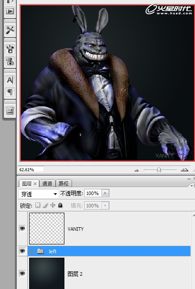The height and width of the screenshot is (289, 195).
Task: Click the Navigator zoom in mountain icon
Action: click(x=184, y=170)
